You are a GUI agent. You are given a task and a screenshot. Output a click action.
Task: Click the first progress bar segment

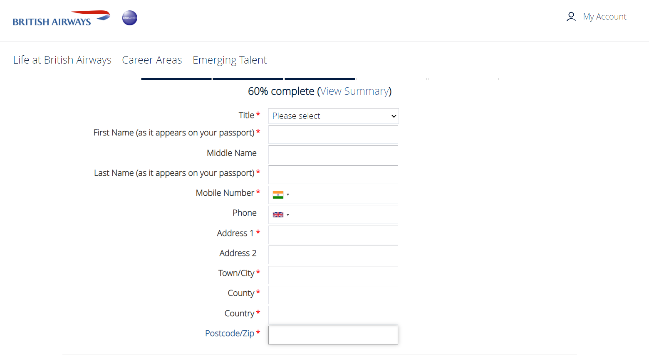tap(176, 79)
